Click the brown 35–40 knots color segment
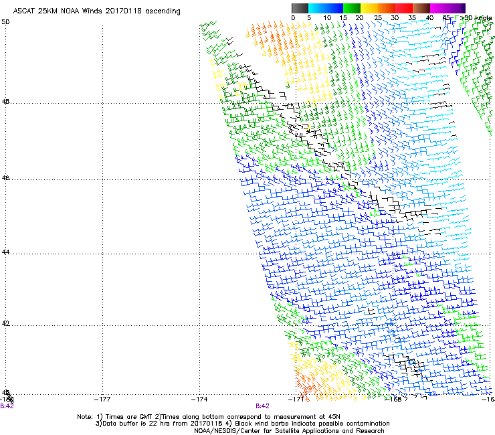This screenshot has height=435, width=495. pos(421,8)
